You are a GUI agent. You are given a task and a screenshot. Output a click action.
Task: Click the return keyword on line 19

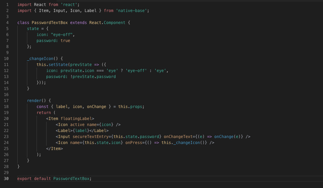[44, 112]
